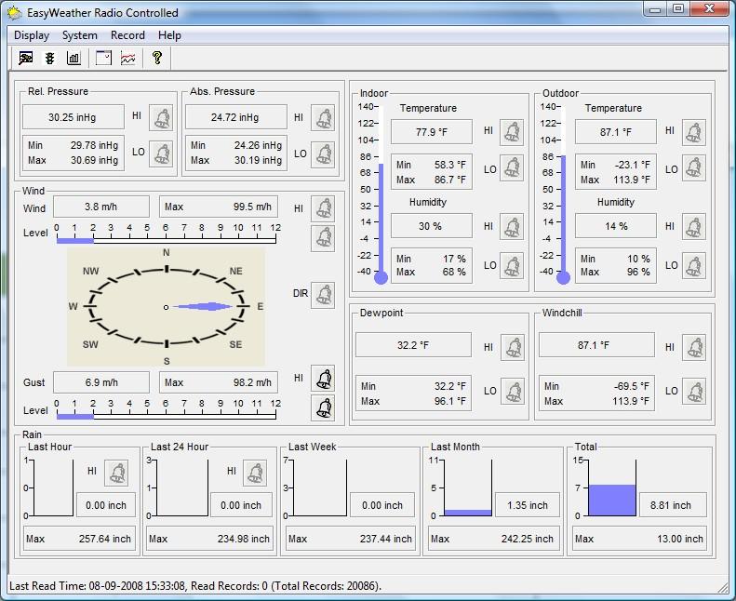The height and width of the screenshot is (601, 736).
Task: Click the yellow question mark help icon
Action: pos(157,58)
